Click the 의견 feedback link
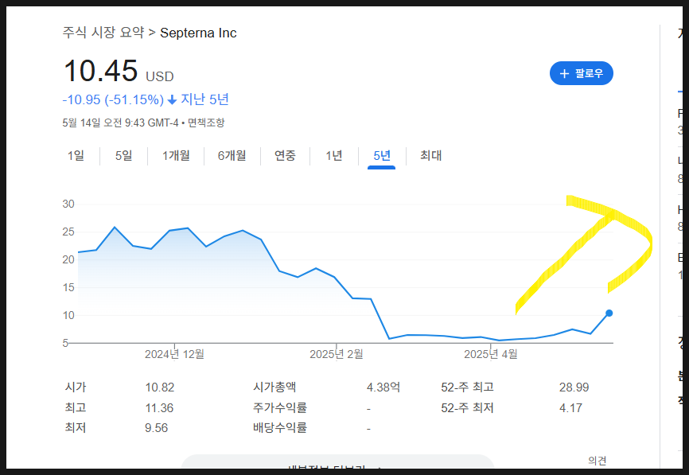The width and height of the screenshot is (689, 475). 598,461
